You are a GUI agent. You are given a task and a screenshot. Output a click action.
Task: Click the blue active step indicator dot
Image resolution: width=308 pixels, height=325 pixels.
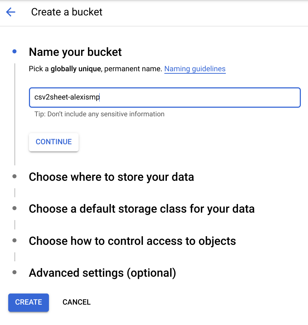[14, 51]
